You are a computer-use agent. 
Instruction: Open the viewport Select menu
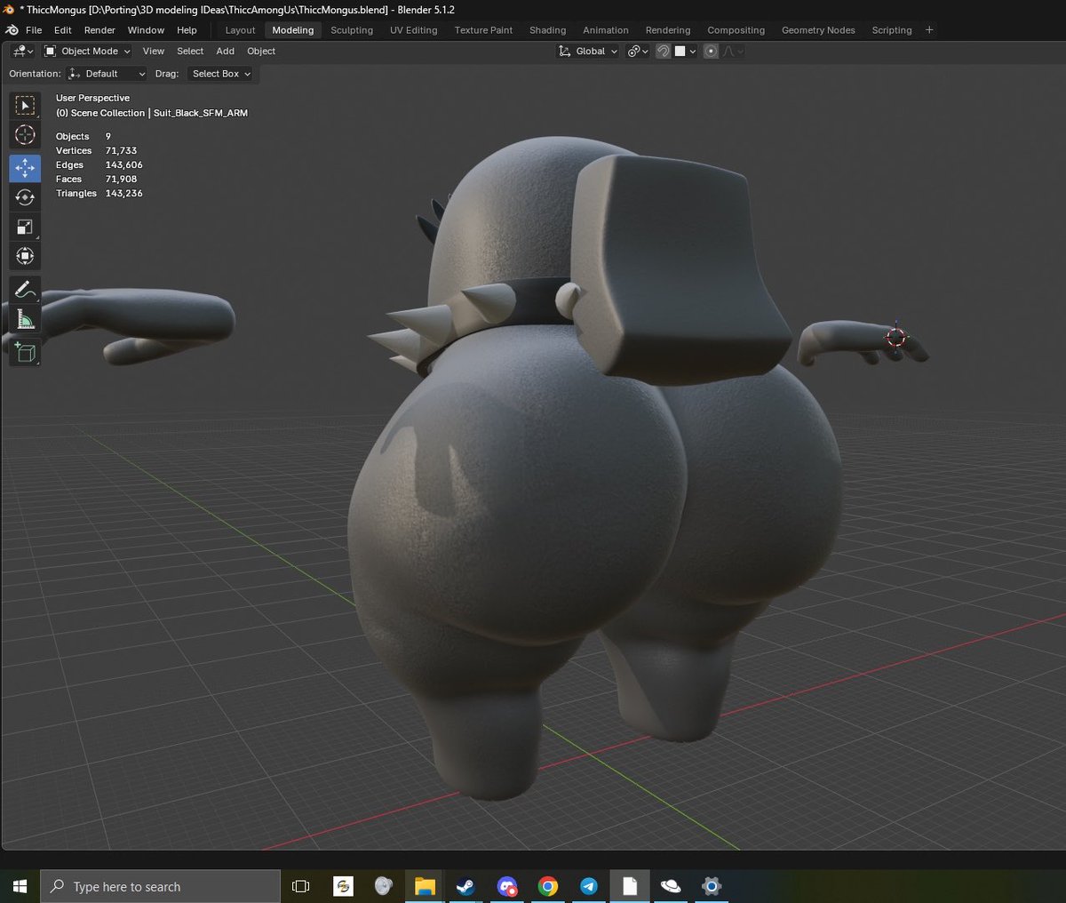[x=190, y=52]
